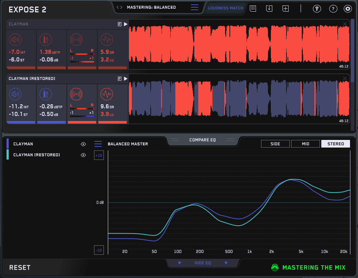This screenshot has height=278, width=358.
Task: Hide the Clayman EQ curve with eye icon
Action: [83, 144]
